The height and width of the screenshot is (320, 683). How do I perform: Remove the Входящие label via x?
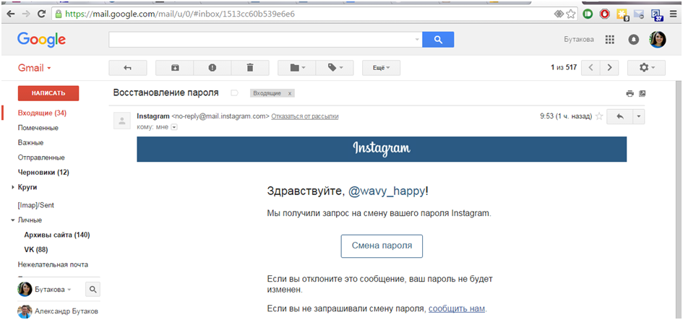click(289, 94)
